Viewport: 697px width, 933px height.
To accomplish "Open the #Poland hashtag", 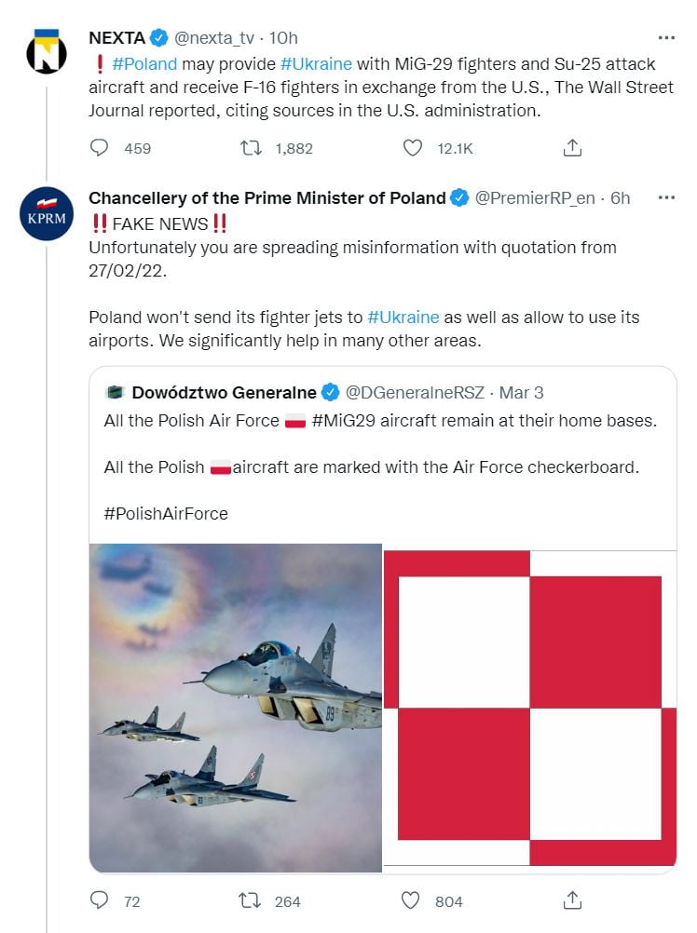I will 144,64.
